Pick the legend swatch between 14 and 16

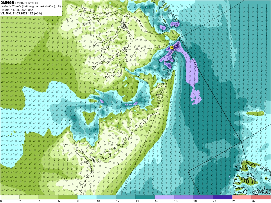[x=145, y=197]
